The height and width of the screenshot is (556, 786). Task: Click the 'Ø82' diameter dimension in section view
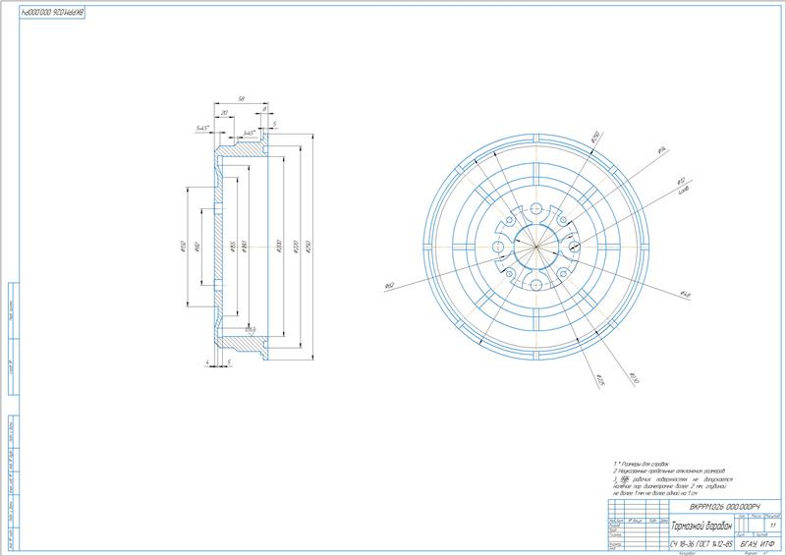pos(197,247)
